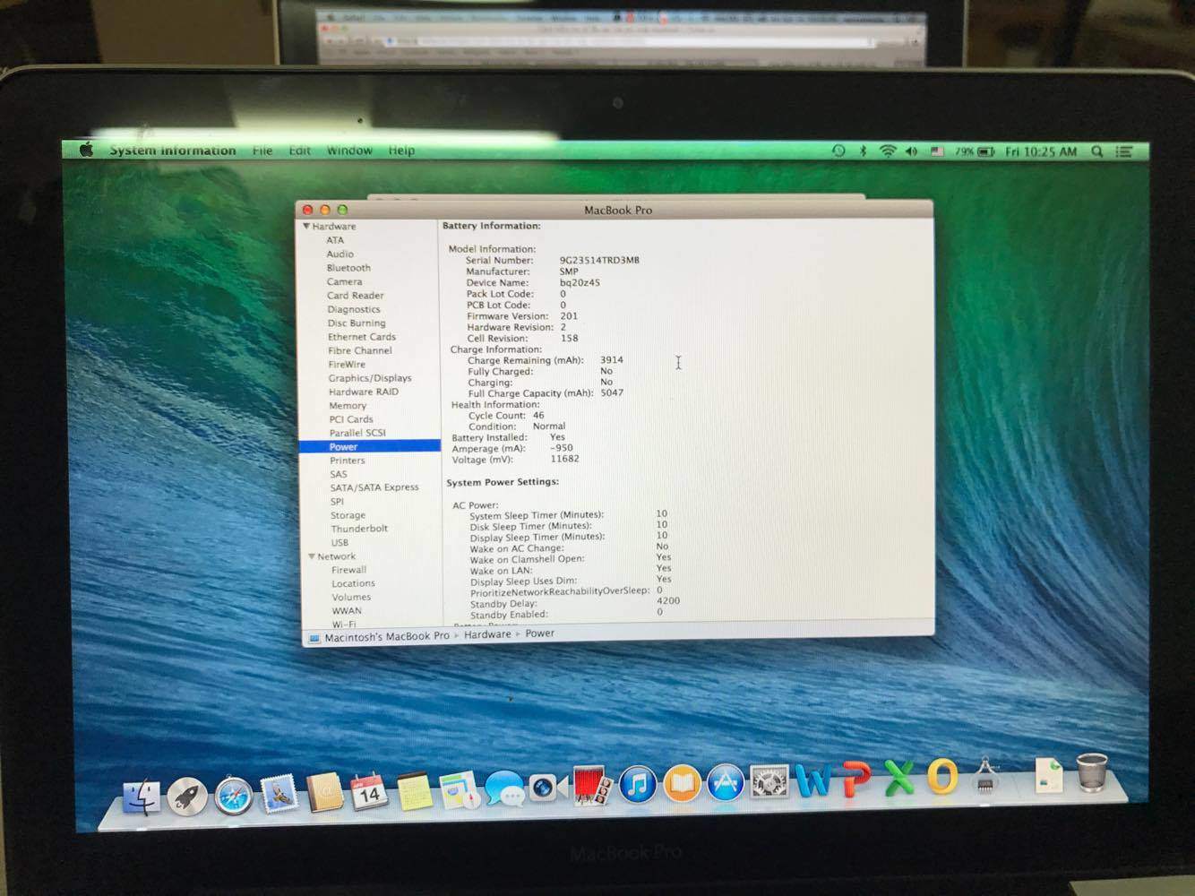Click Hardware in the bottom path bar
The image size is (1195, 896).
pos(487,634)
